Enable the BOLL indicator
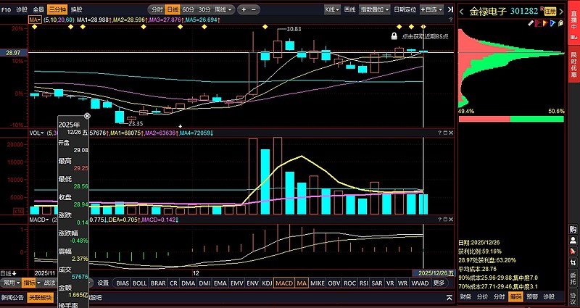This screenshot has width=580, height=308. (140, 283)
